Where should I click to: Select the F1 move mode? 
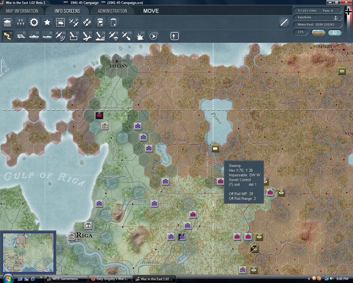tap(7, 36)
